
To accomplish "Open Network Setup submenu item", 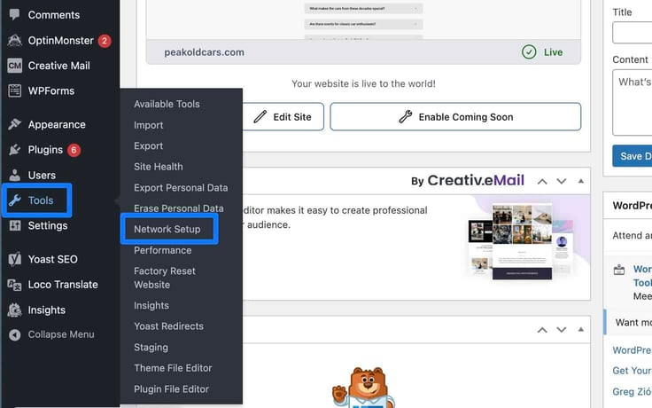I will click(167, 229).
